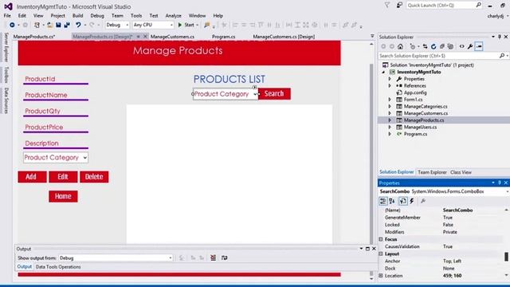Open the Project menu
The image size is (510, 287).
57,16
